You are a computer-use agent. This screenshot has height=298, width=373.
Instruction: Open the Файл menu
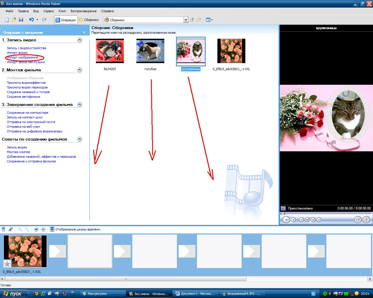pos(9,11)
